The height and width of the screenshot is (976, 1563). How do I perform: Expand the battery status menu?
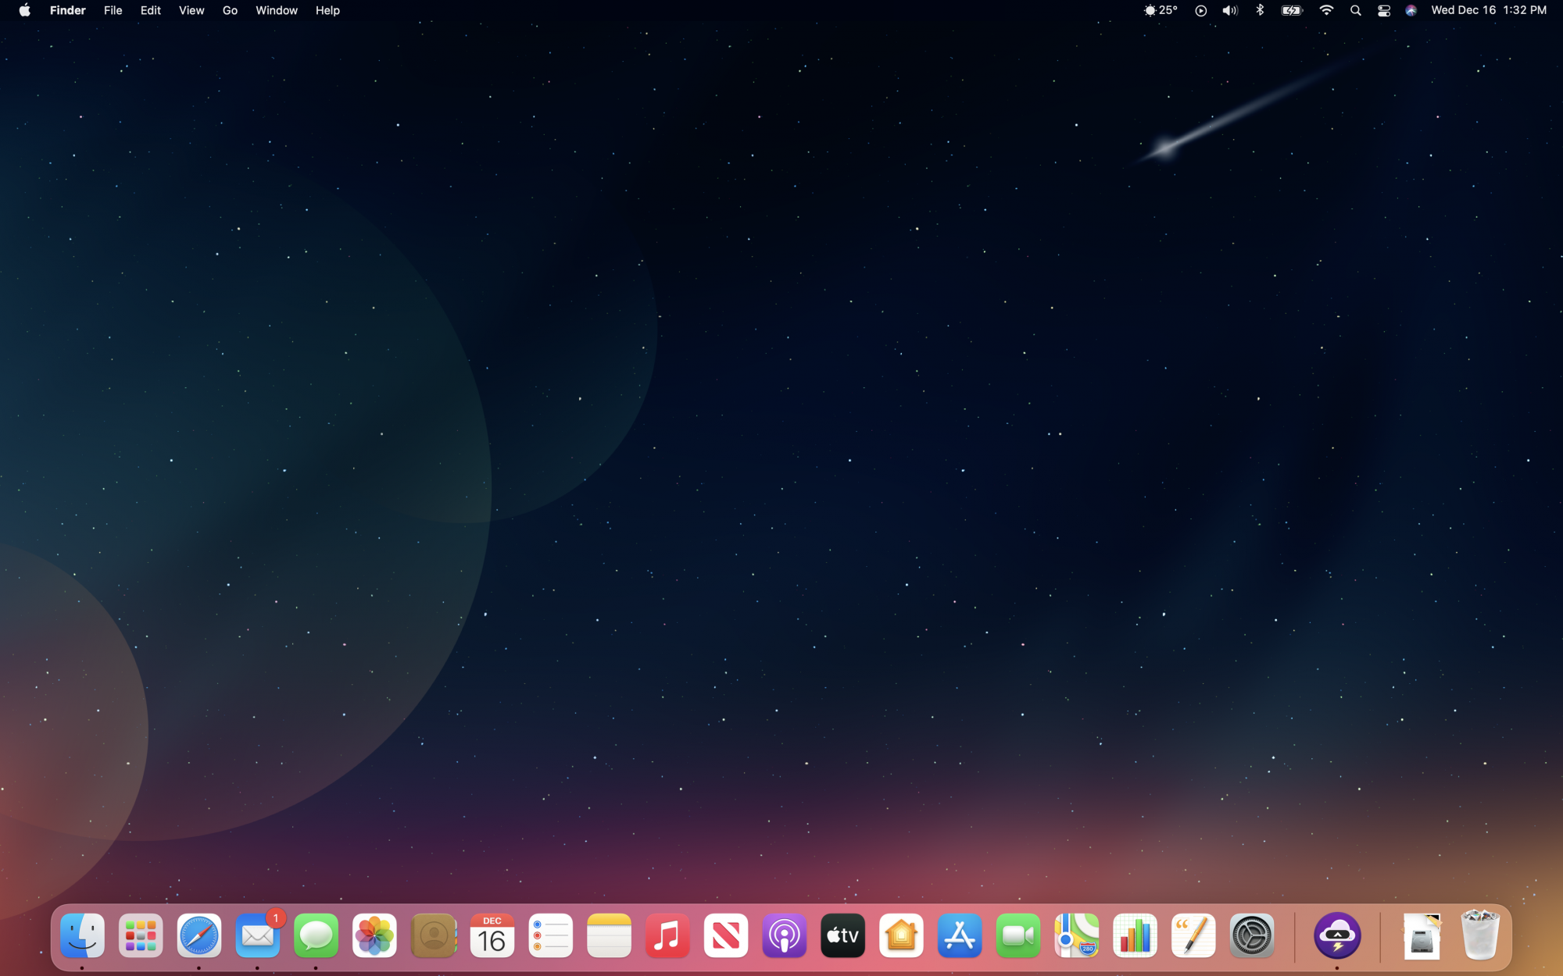click(1292, 11)
